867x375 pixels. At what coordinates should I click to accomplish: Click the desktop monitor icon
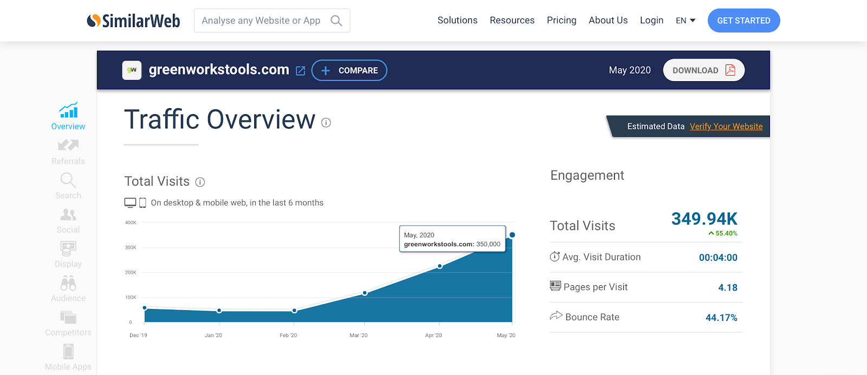130,203
